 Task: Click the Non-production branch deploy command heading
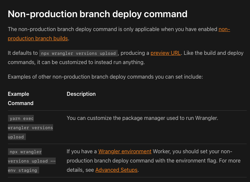click(97, 14)
